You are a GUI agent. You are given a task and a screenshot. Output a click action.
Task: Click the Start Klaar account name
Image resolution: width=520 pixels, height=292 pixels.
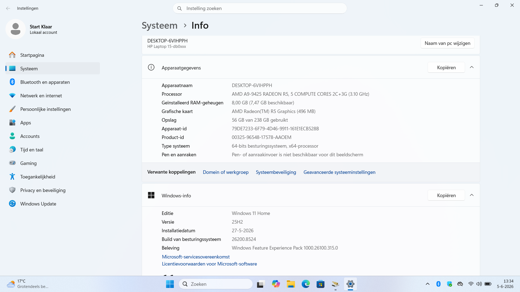point(41,26)
